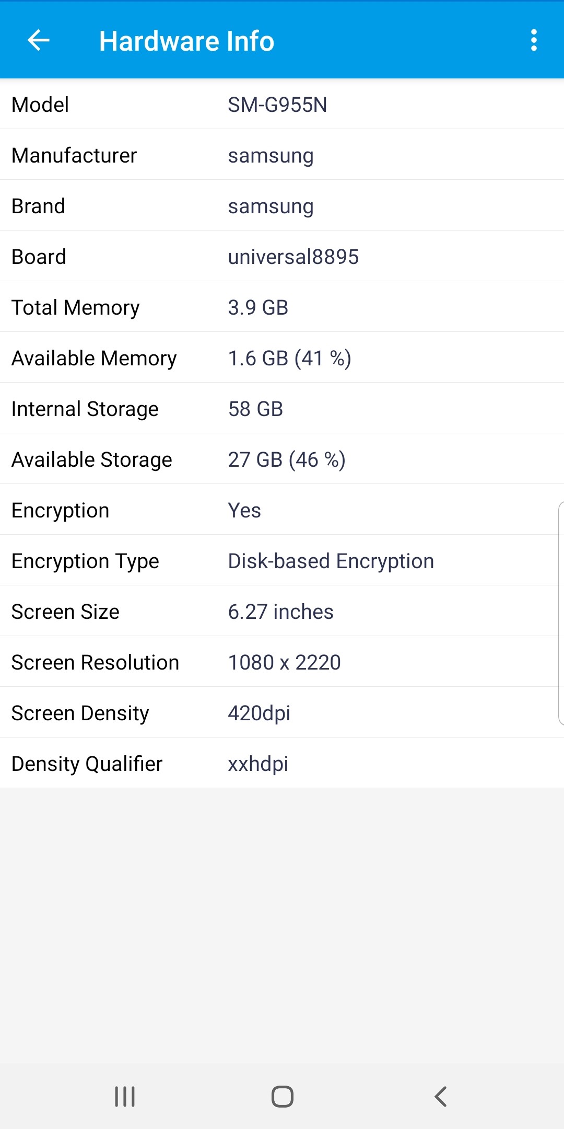Tap the Screen Resolution 1080 x 2220 row
This screenshot has width=564, height=1129.
282,662
